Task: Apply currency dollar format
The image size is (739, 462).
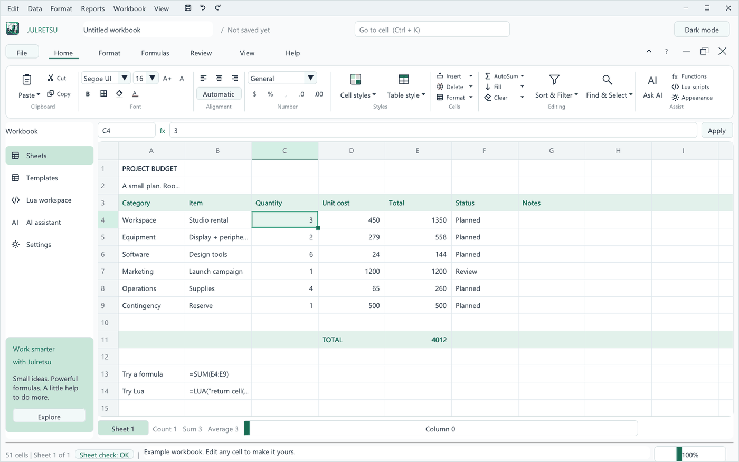Action: (254, 94)
